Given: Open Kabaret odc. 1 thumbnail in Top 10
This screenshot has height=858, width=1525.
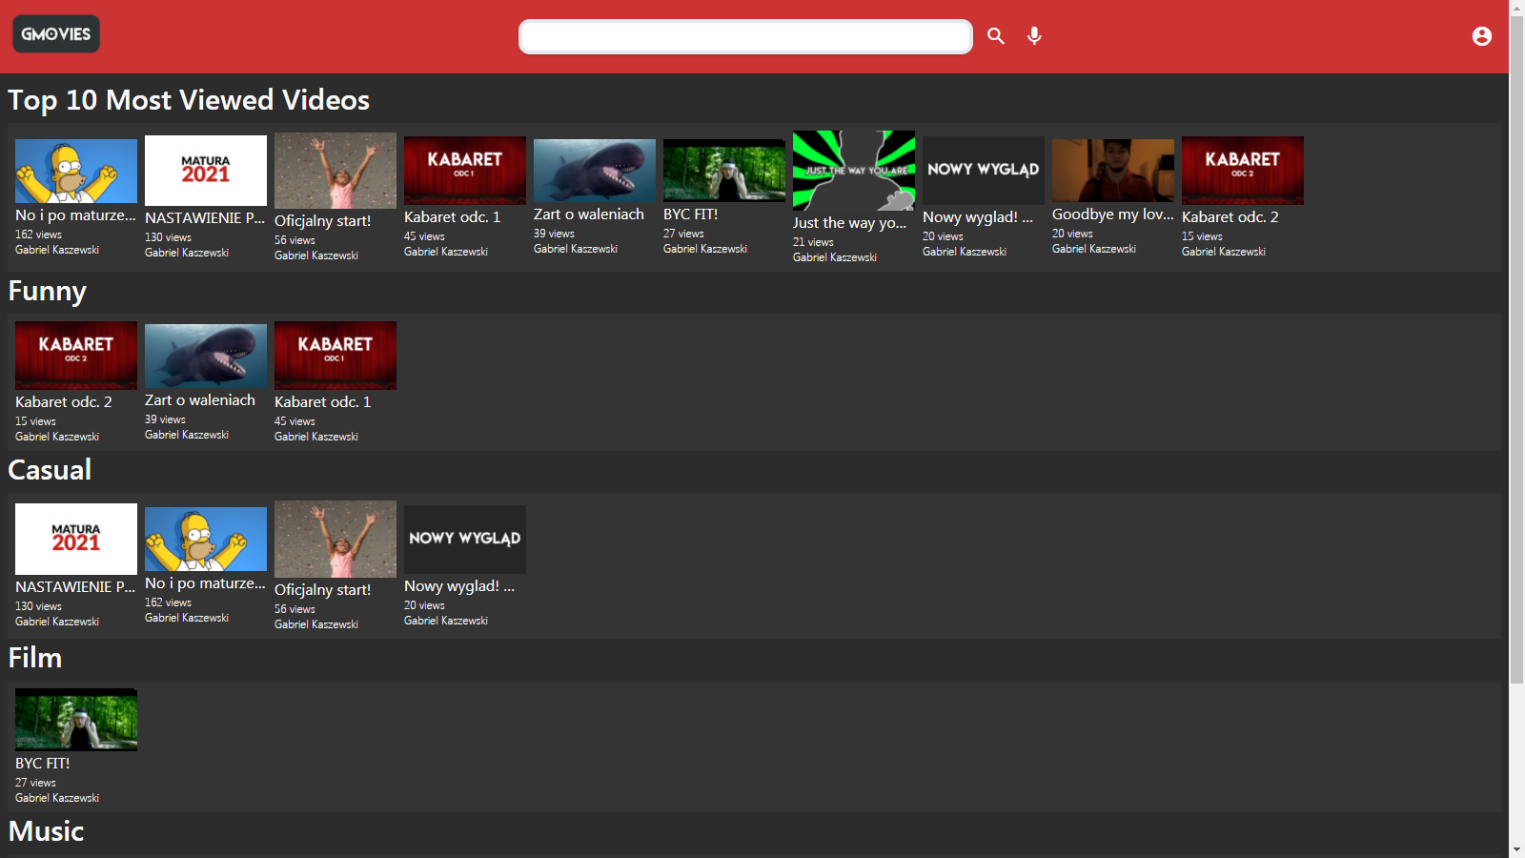Looking at the screenshot, I should pyautogui.click(x=465, y=171).
